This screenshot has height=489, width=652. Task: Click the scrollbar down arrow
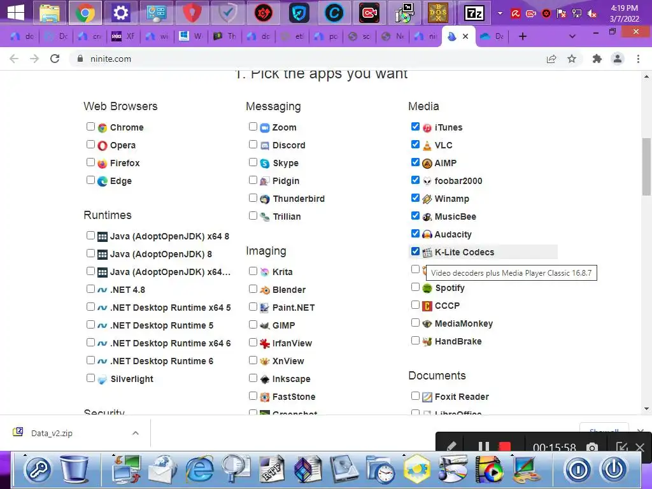click(x=646, y=409)
